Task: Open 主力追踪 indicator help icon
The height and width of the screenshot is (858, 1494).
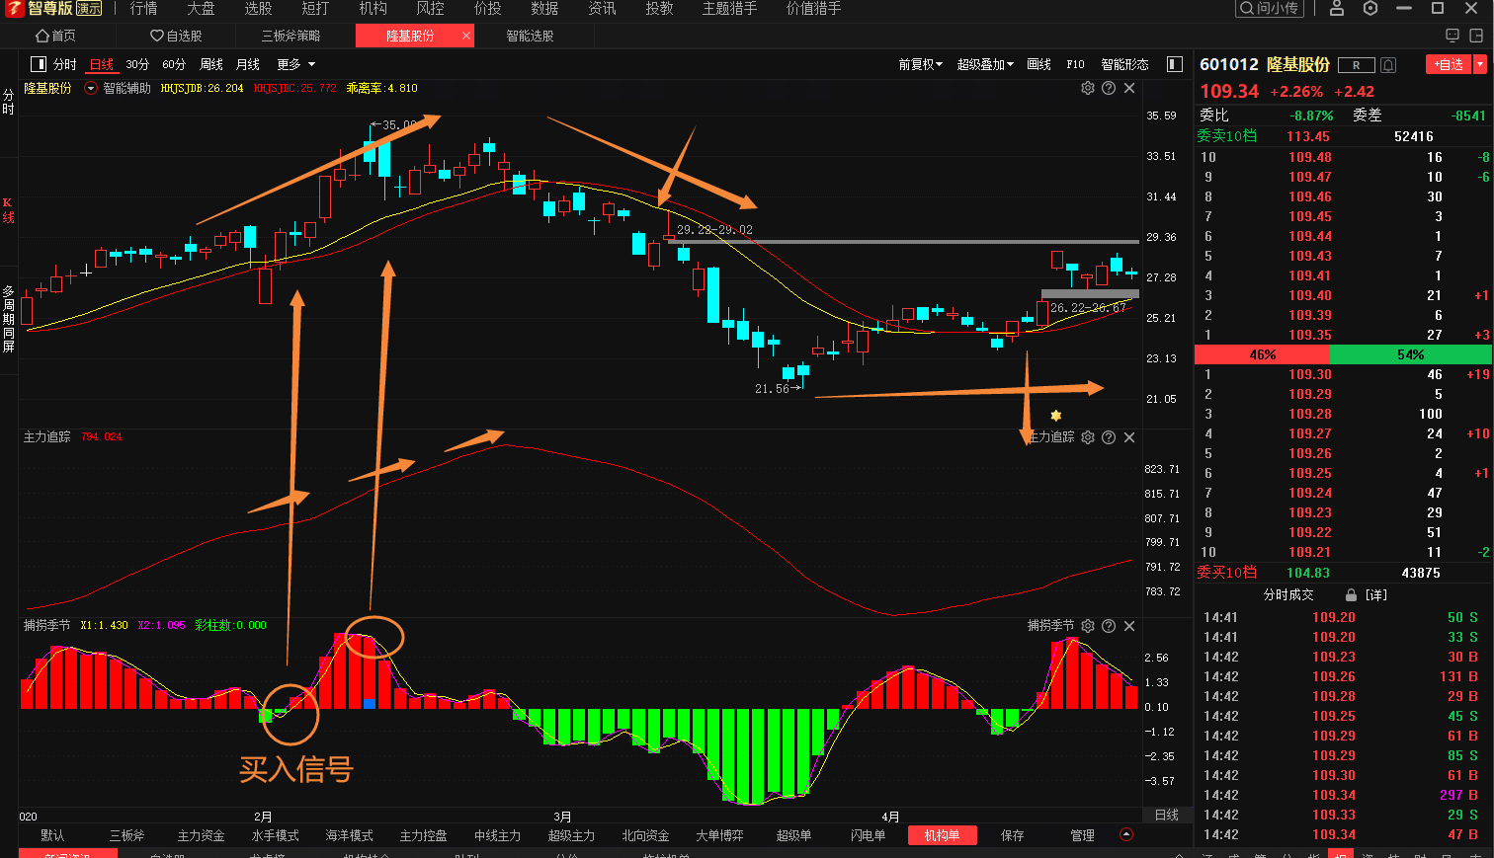Action: 1109,437
